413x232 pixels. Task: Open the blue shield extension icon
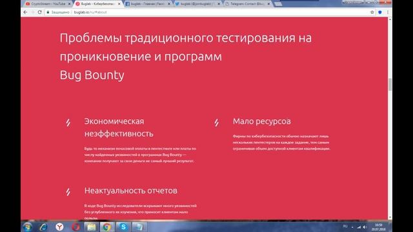pos(380,12)
